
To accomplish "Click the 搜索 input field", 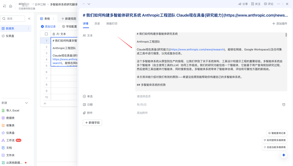I will coord(13,19).
